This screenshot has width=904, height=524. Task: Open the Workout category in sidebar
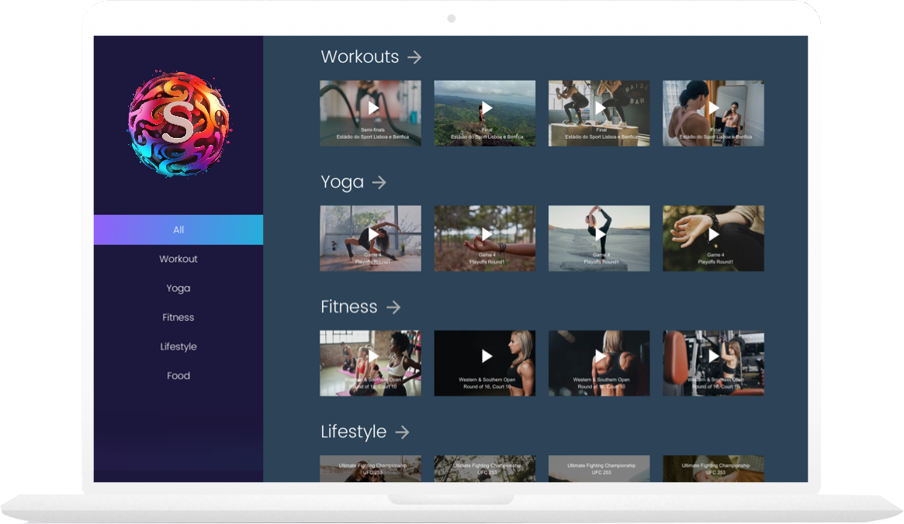point(178,259)
